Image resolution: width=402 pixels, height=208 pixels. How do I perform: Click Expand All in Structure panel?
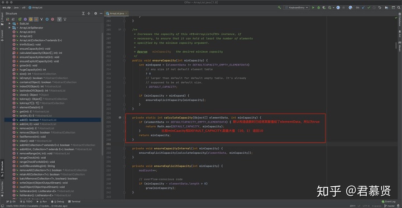[x=83, y=13]
